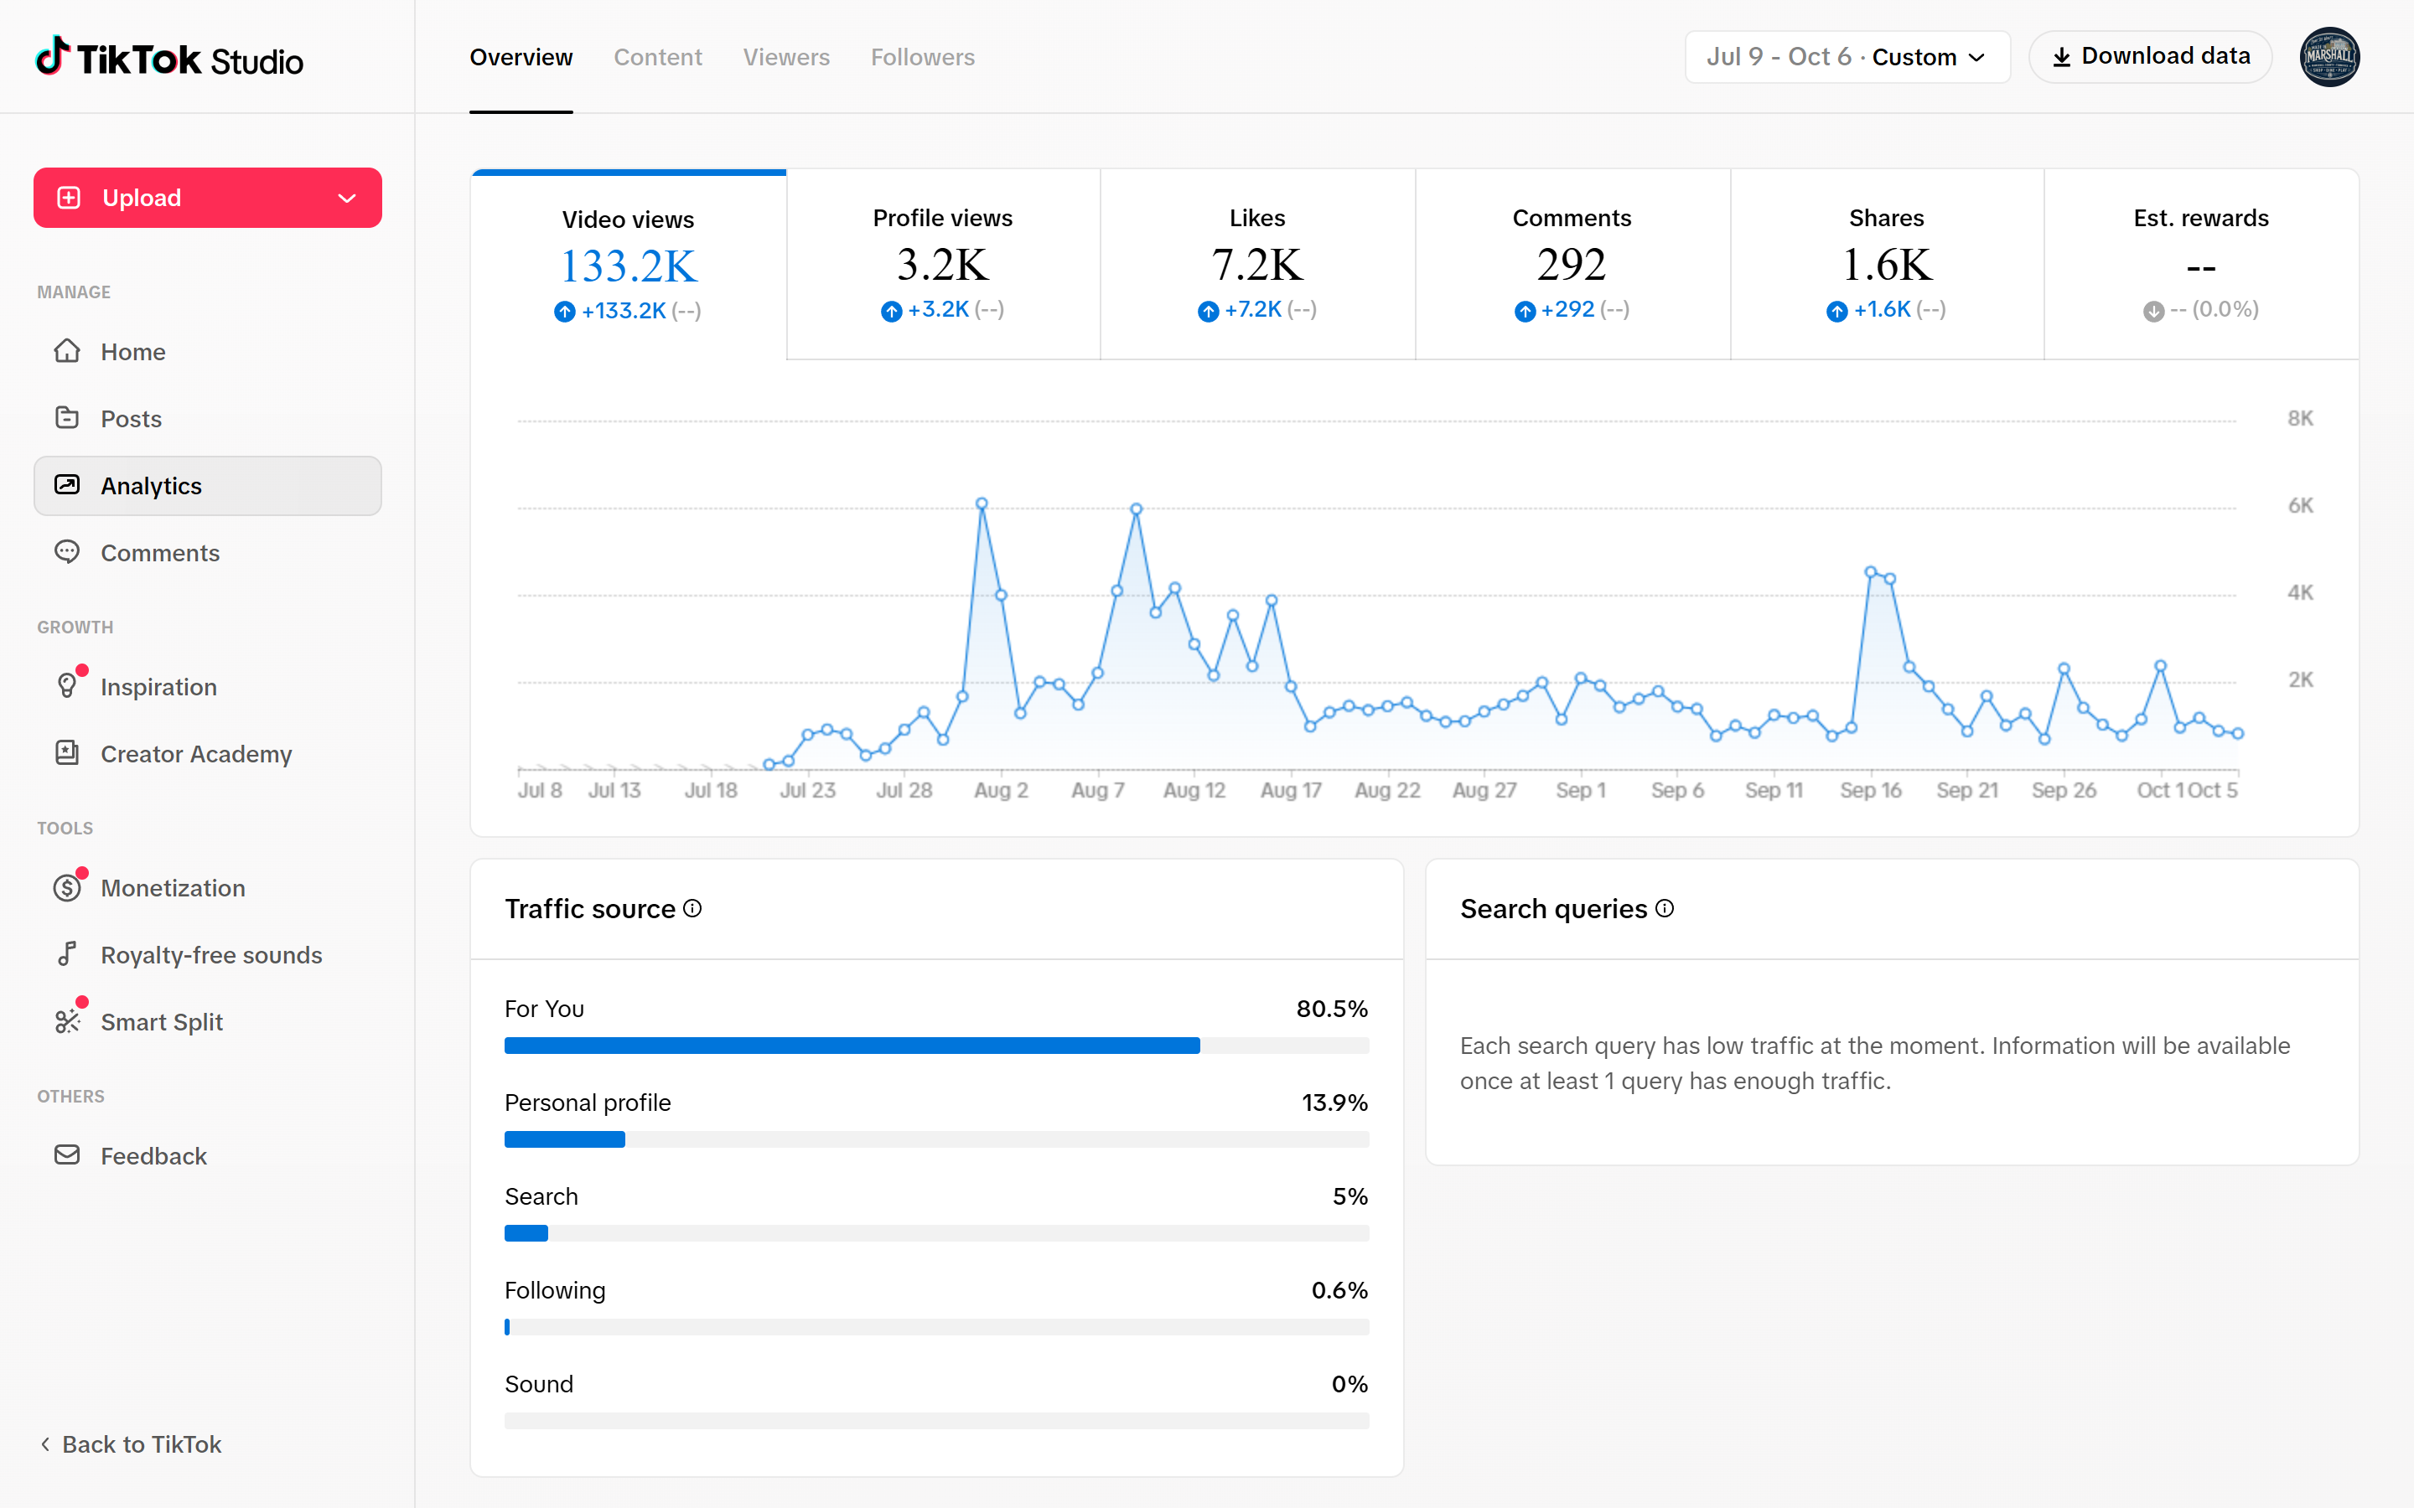Open the Feedback envelope icon
Viewport: 2414px width, 1508px height.
point(67,1155)
